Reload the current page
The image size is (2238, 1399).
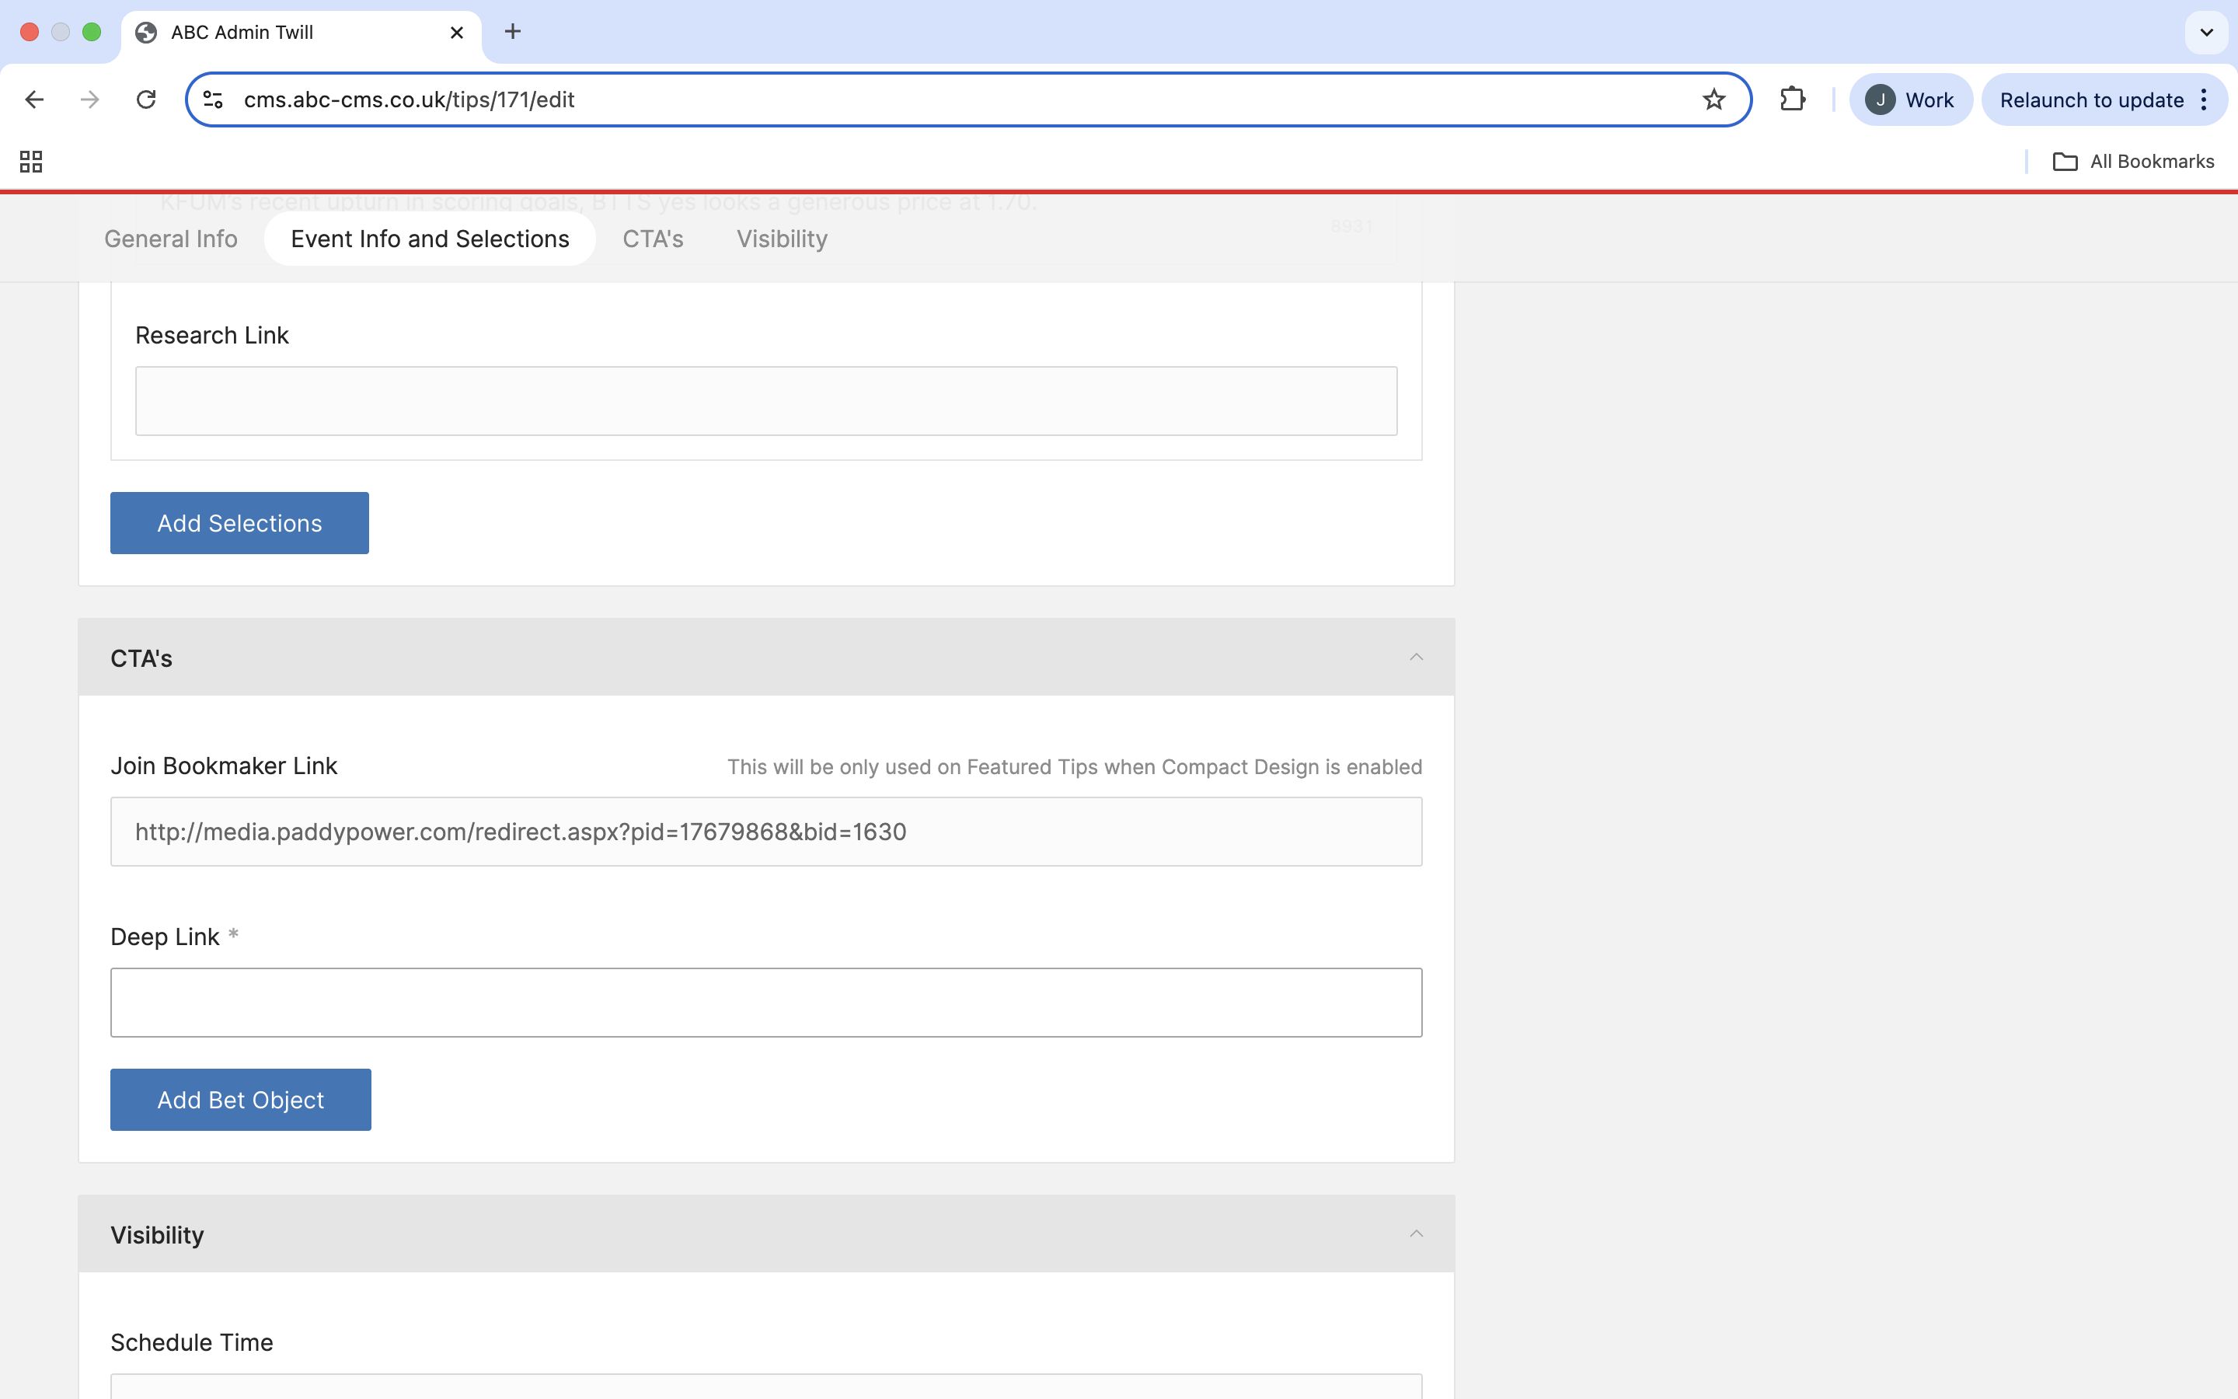(146, 100)
